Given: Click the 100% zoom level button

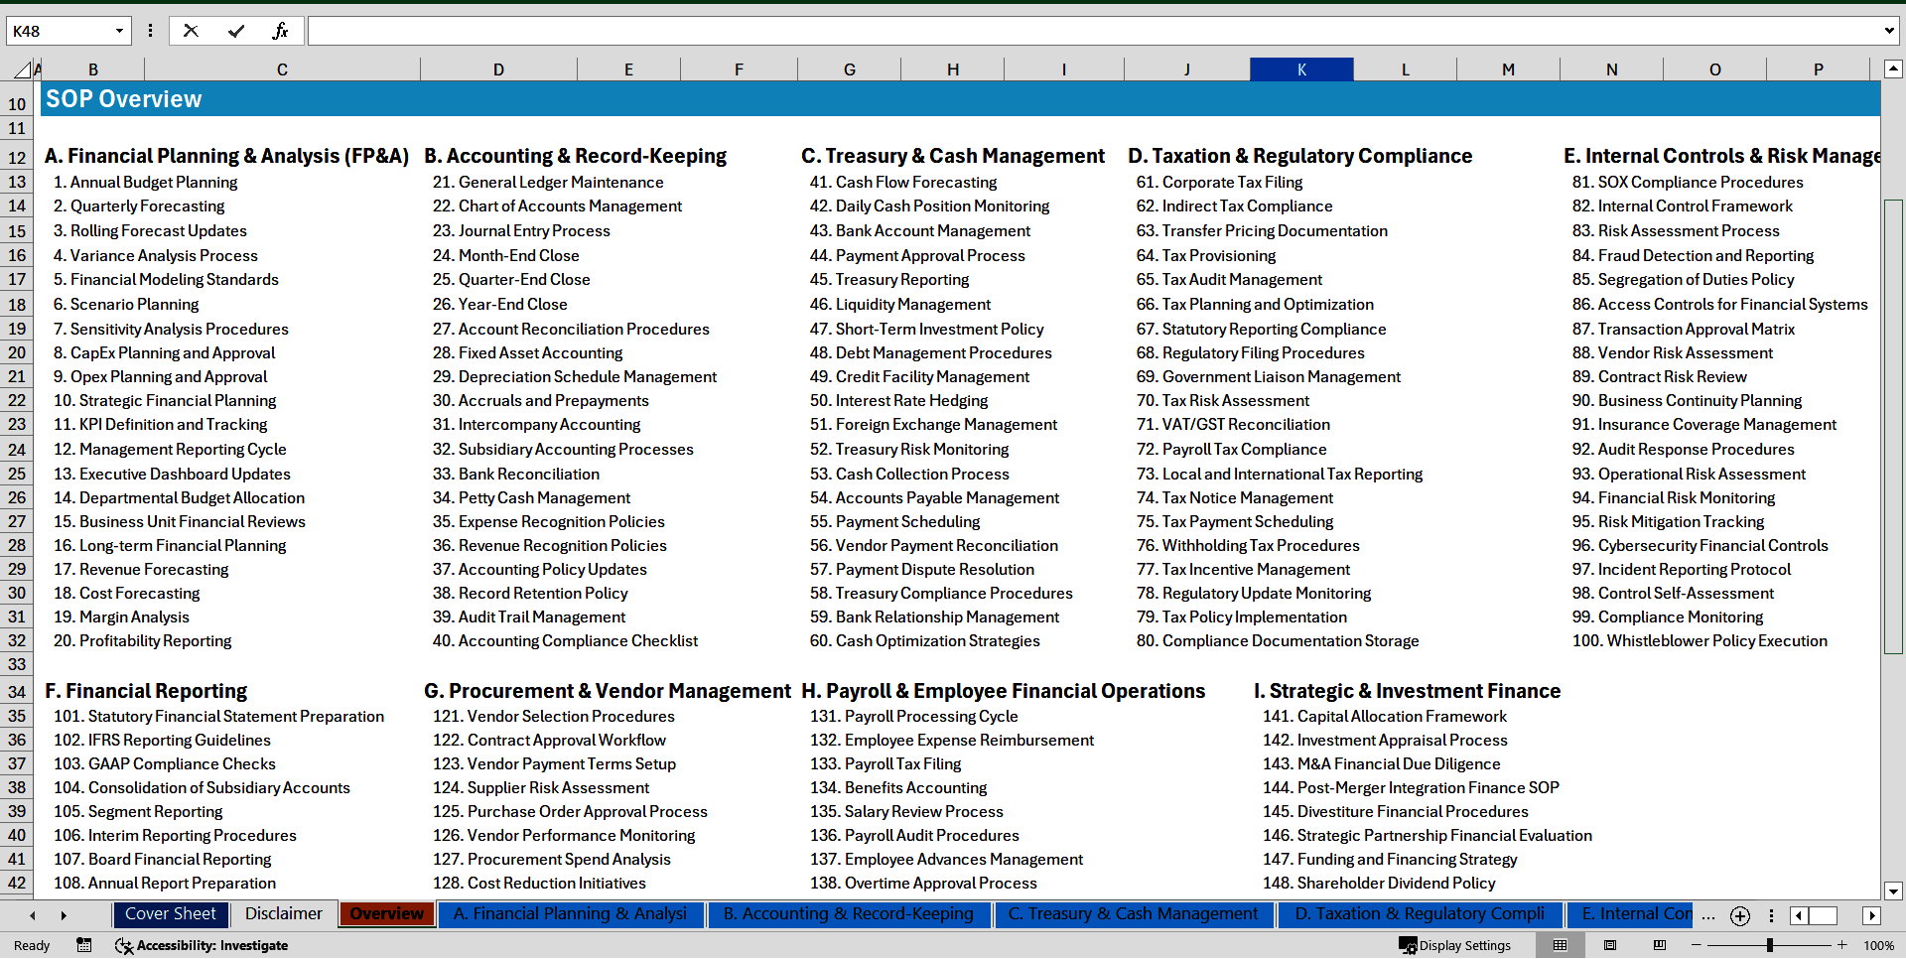Looking at the screenshot, I should [1878, 945].
